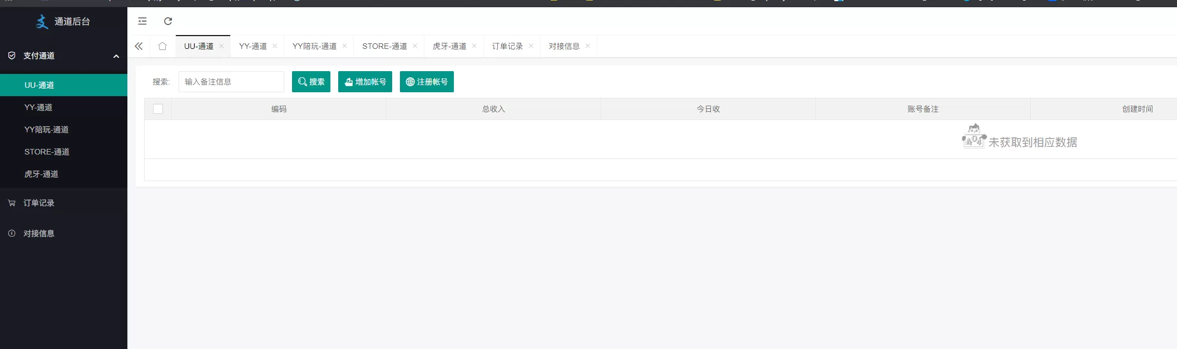Screen dimensions: 1177x349
Task: Close the STORE-通道 tab
Action: [415, 46]
